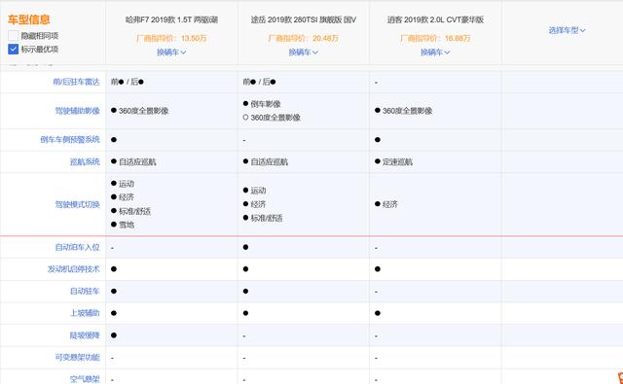
Task: Click the 上坡辅助 row label
Action: (85, 313)
